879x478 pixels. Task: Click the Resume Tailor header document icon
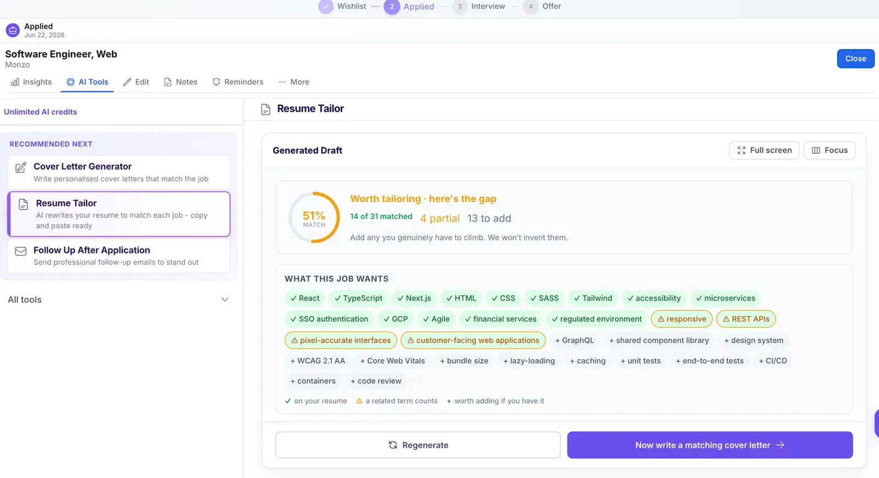coord(266,109)
